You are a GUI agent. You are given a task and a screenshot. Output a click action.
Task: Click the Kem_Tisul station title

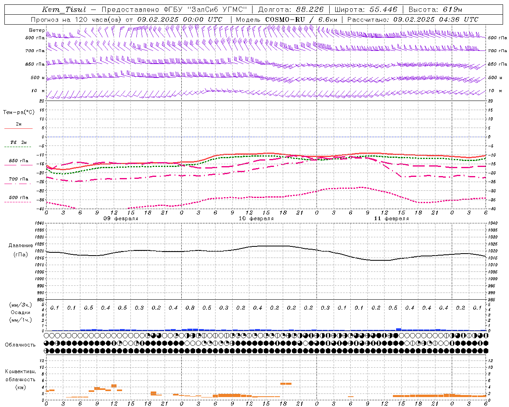(64, 10)
